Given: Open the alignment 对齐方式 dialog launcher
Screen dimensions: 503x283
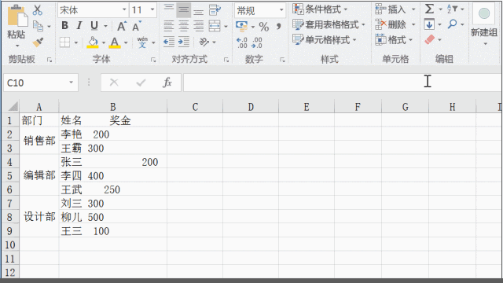Looking at the screenshot, I should point(226,60).
